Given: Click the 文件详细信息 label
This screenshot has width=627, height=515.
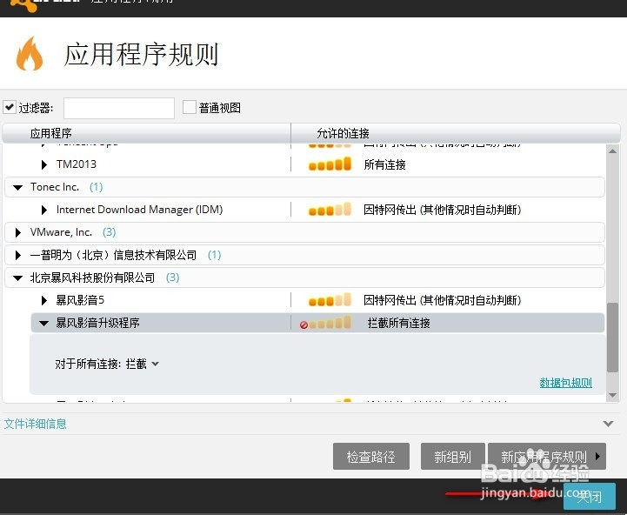Looking at the screenshot, I should click(35, 424).
